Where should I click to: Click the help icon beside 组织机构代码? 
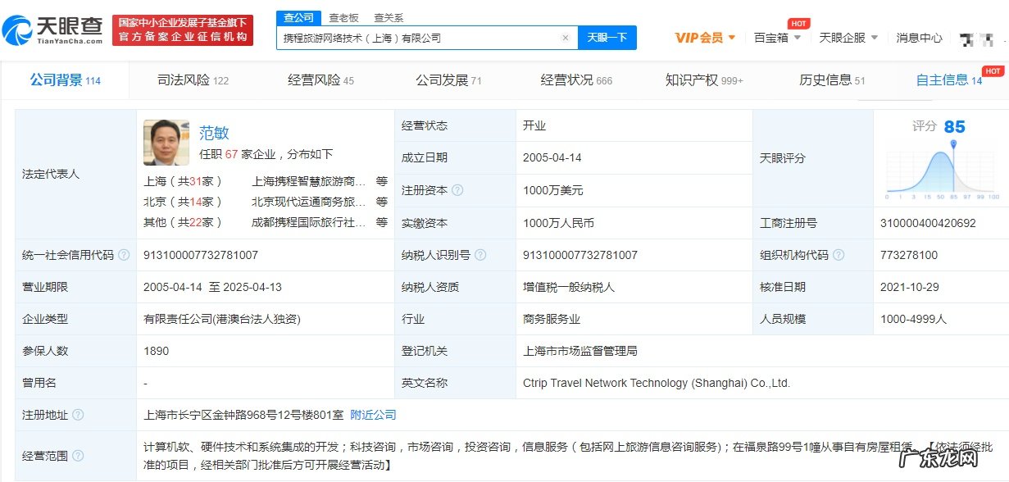pos(837,255)
